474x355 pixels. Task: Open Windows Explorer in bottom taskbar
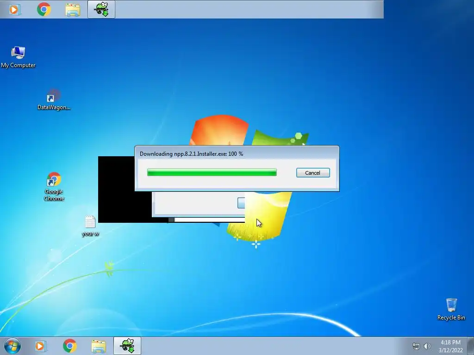click(x=99, y=346)
